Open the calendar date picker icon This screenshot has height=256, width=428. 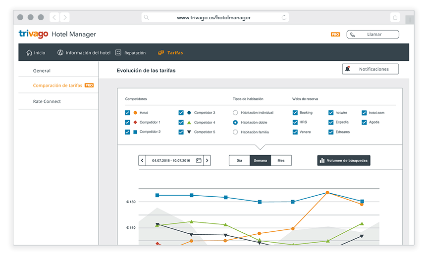click(199, 161)
